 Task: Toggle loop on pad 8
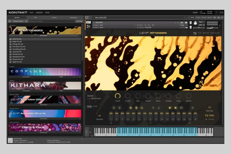tap(151, 113)
